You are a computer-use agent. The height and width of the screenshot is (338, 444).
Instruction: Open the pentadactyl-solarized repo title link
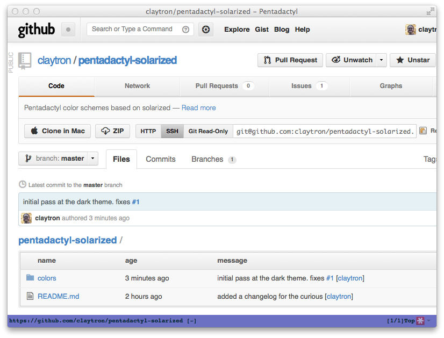click(127, 60)
